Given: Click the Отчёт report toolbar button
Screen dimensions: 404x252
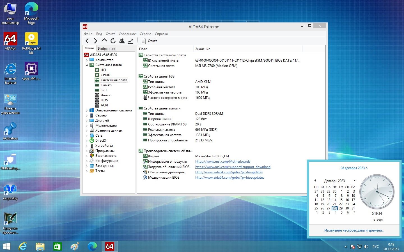Looking at the screenshot, I should 149,41.
